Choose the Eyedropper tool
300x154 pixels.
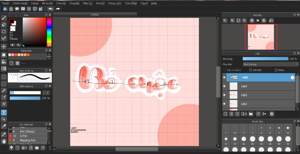pos(4,134)
